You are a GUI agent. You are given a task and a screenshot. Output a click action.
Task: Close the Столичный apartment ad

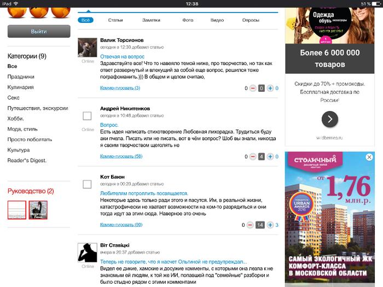coord(369,157)
